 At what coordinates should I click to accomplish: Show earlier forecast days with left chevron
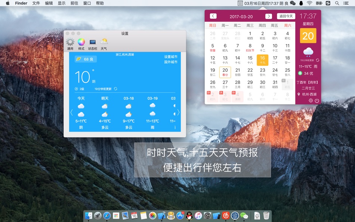pos(71,112)
